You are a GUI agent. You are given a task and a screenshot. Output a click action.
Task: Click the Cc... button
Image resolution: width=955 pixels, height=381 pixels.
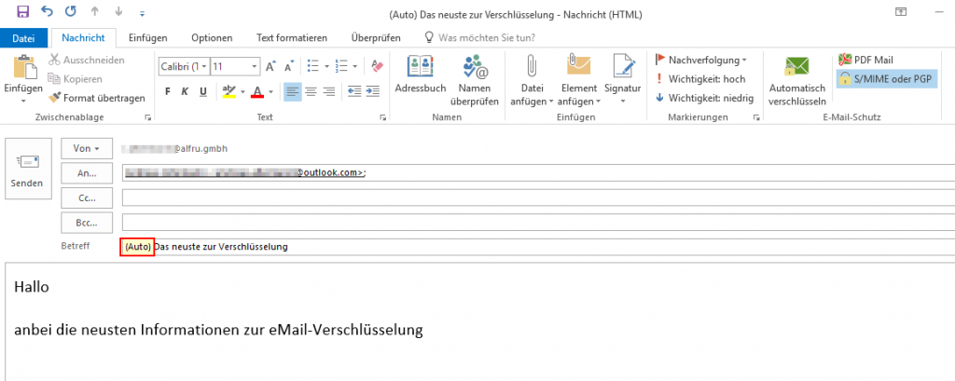tap(87, 197)
